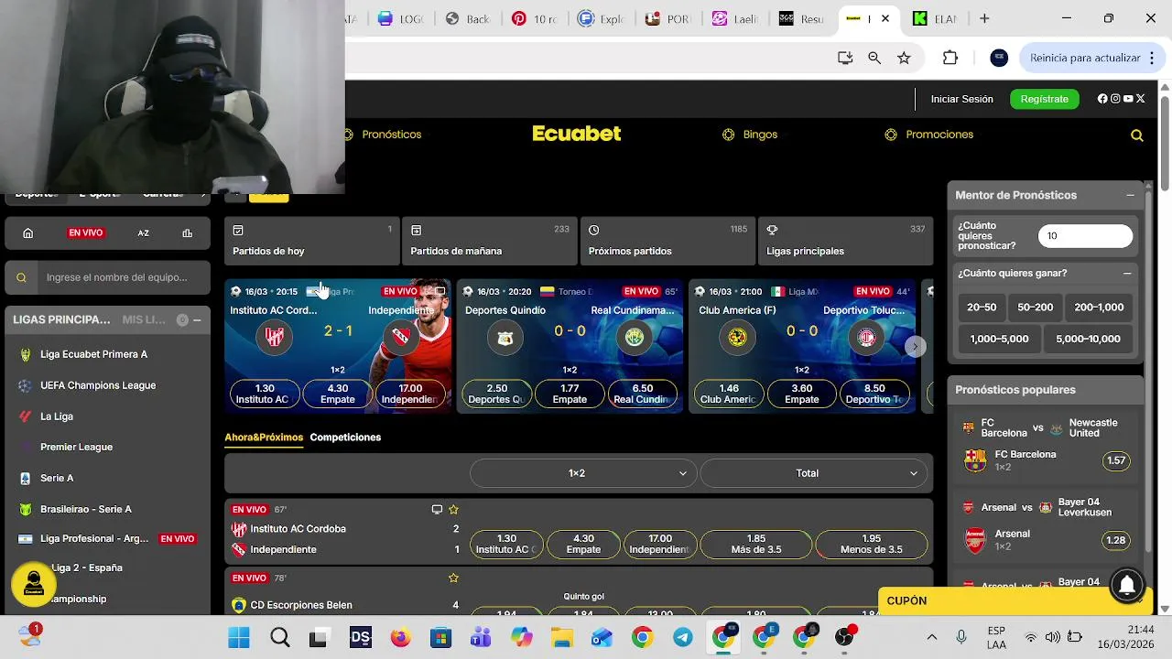Open a new Chrome tab
Image resolution: width=1172 pixels, height=659 pixels.
pos(984,18)
